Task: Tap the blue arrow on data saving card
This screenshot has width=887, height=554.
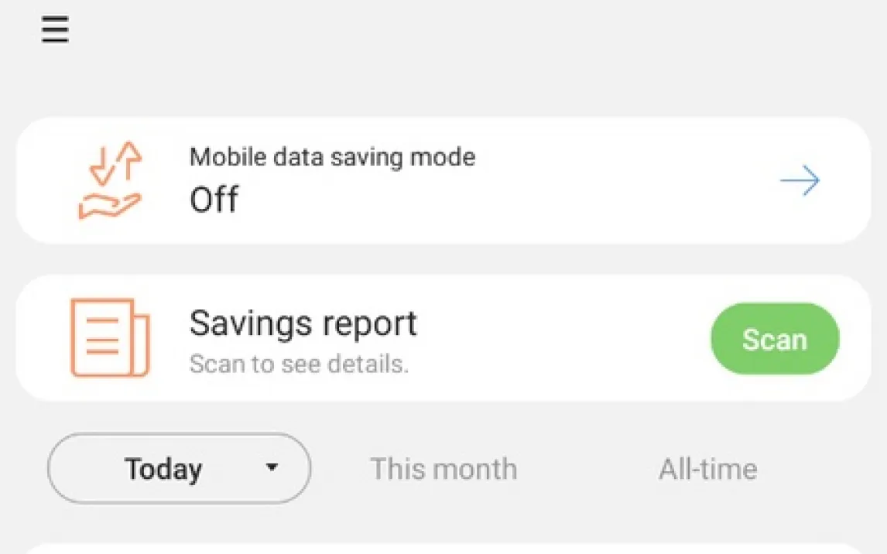Action: coord(800,181)
